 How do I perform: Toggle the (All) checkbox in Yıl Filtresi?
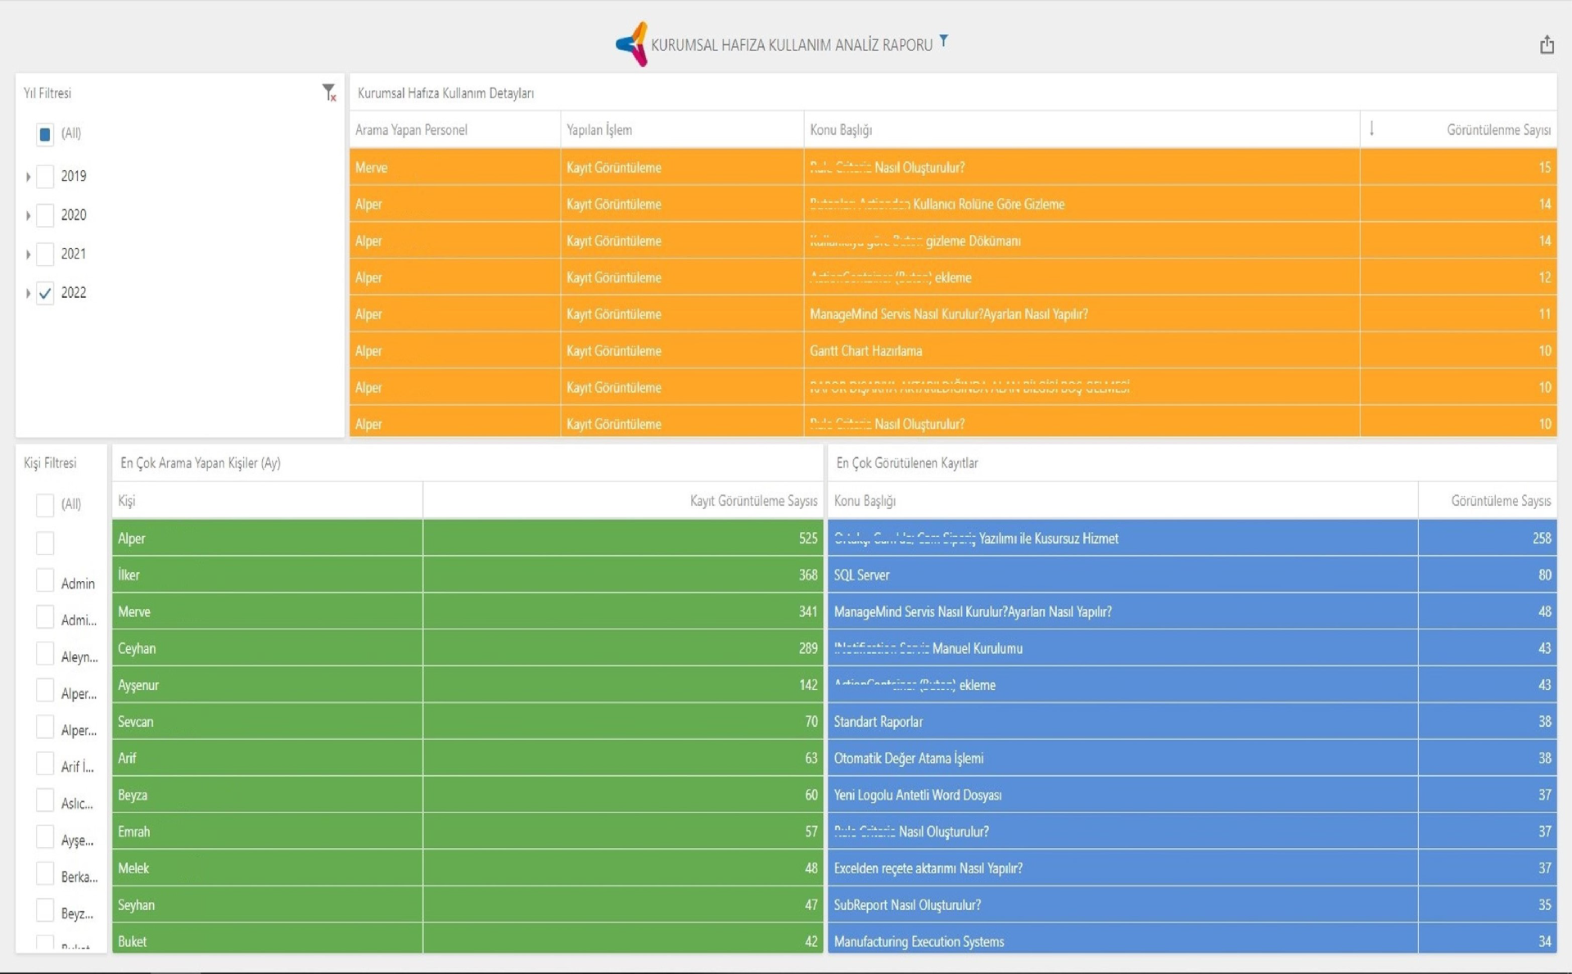tap(45, 134)
